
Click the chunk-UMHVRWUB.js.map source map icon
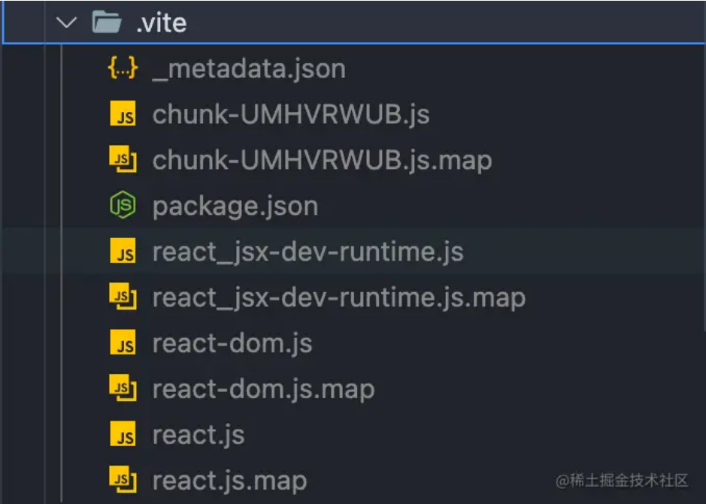click(123, 160)
